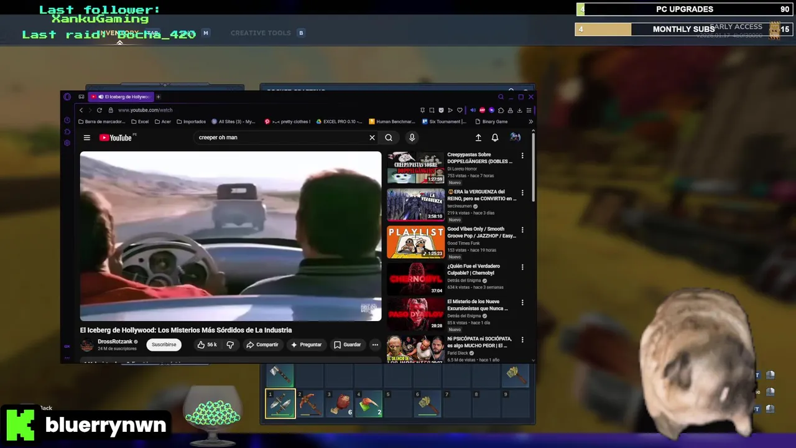Open browser downloads arrow icon

[x=519, y=110]
